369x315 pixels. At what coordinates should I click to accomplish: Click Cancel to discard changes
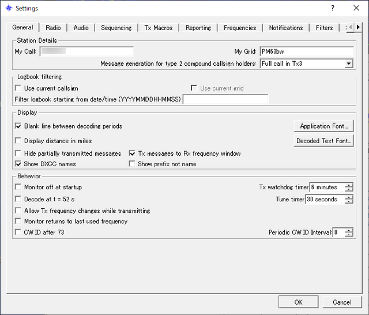click(342, 302)
